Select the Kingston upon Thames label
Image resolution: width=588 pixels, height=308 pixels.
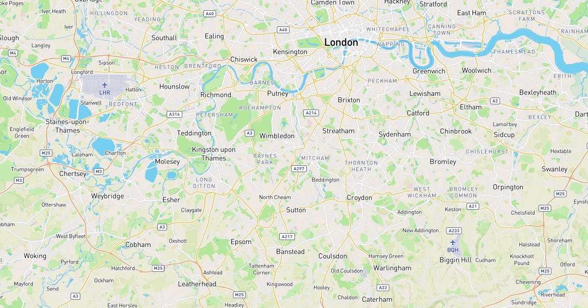pyautogui.click(x=214, y=154)
